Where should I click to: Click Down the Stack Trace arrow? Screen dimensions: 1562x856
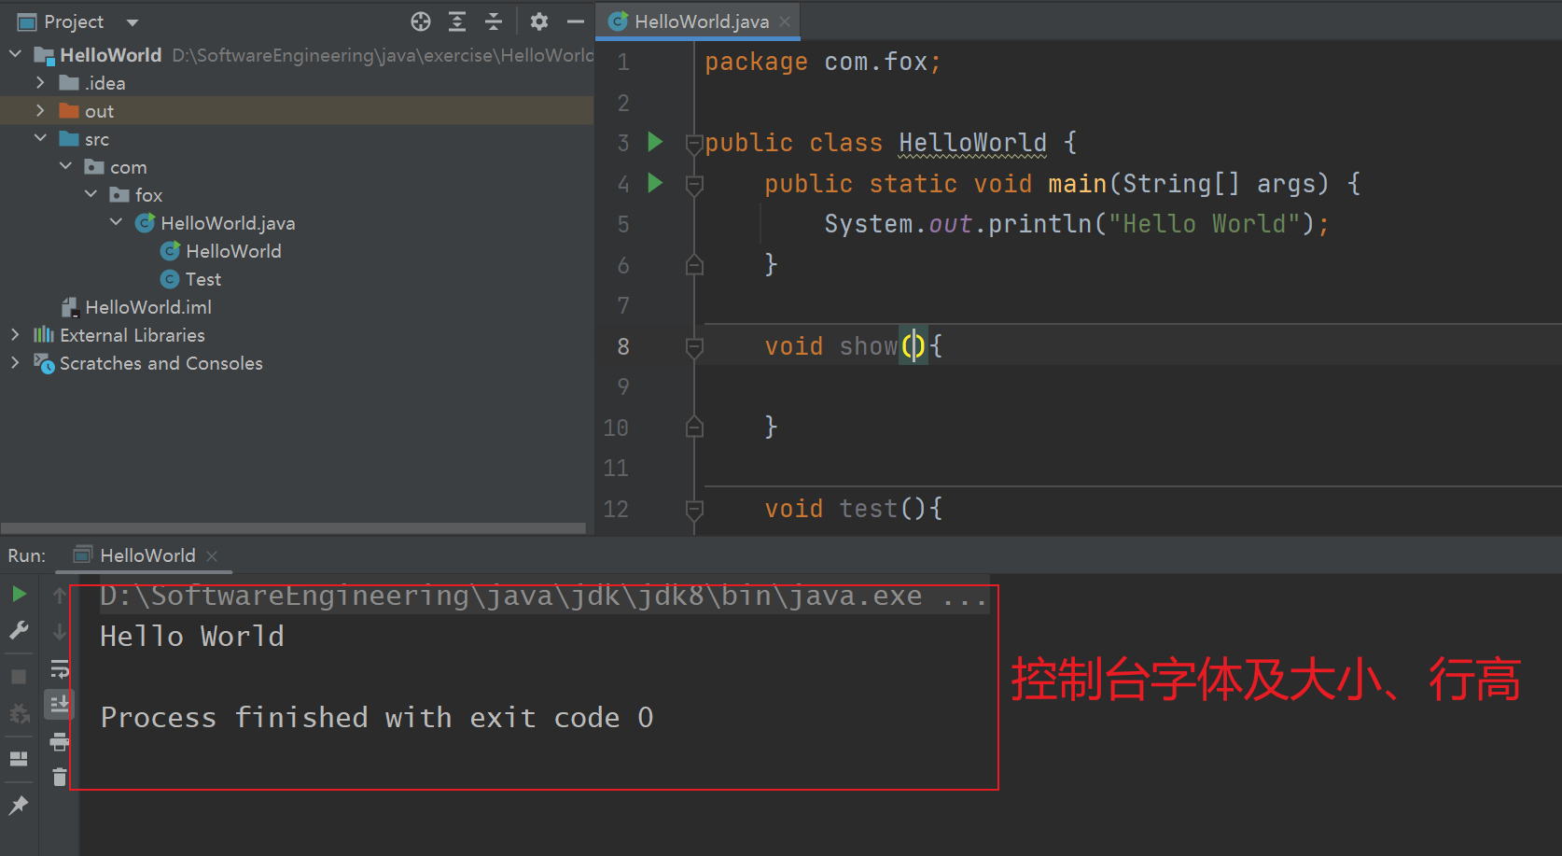coord(60,632)
